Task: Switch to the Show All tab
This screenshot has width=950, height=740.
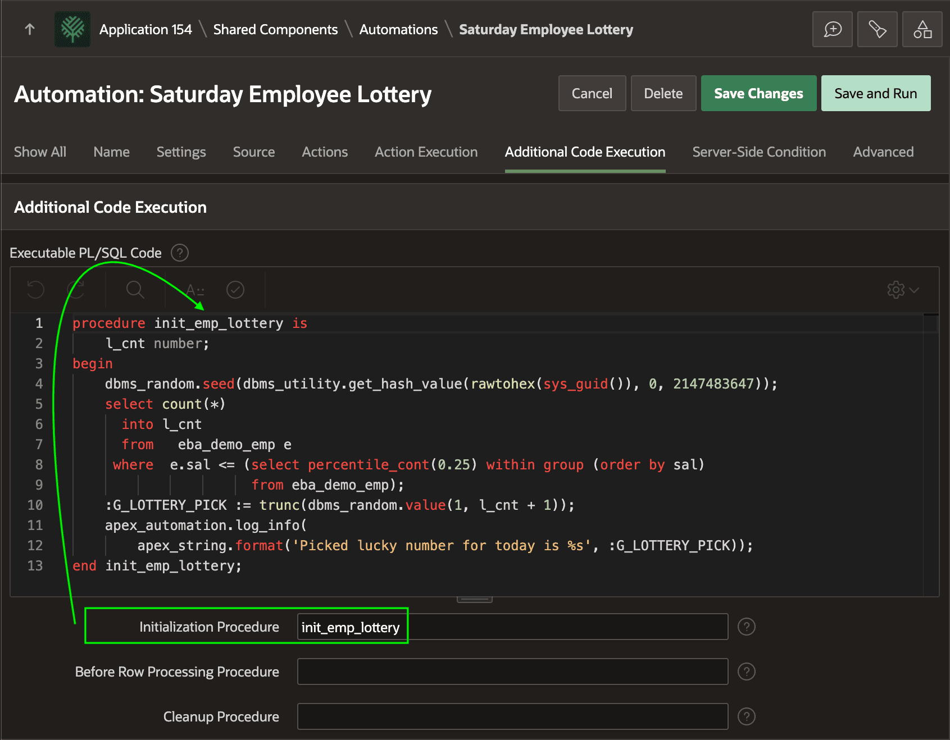Action: tap(40, 152)
